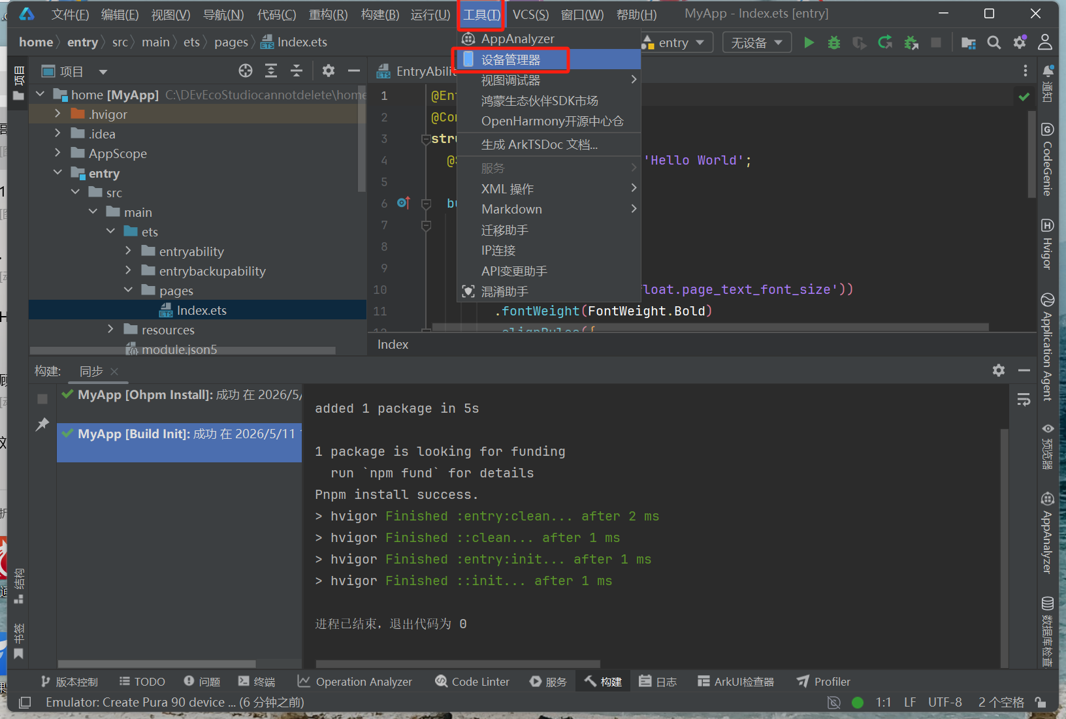Image resolution: width=1066 pixels, height=719 pixels.
Task: Click the hot reload icon in toolbar
Action: tap(885, 42)
